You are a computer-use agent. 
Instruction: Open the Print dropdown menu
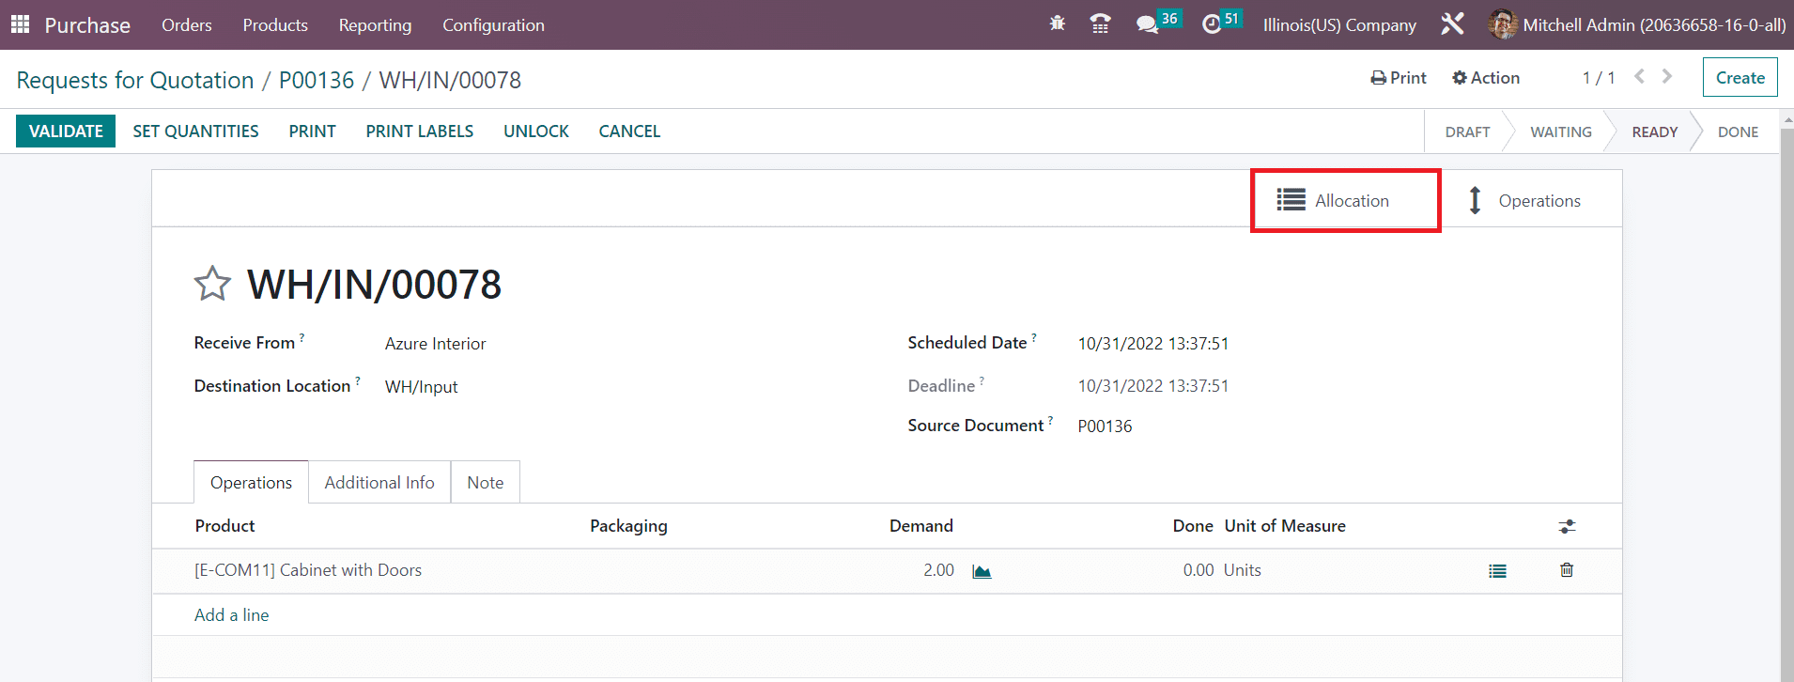coord(1398,78)
